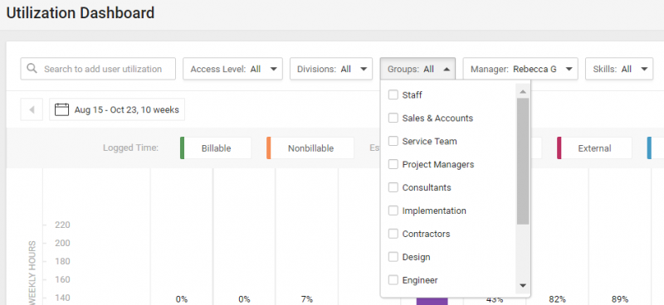Collapse the Groups dropdown

(418, 69)
